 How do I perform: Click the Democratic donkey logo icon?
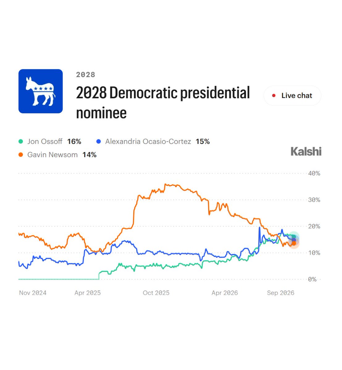tap(40, 91)
